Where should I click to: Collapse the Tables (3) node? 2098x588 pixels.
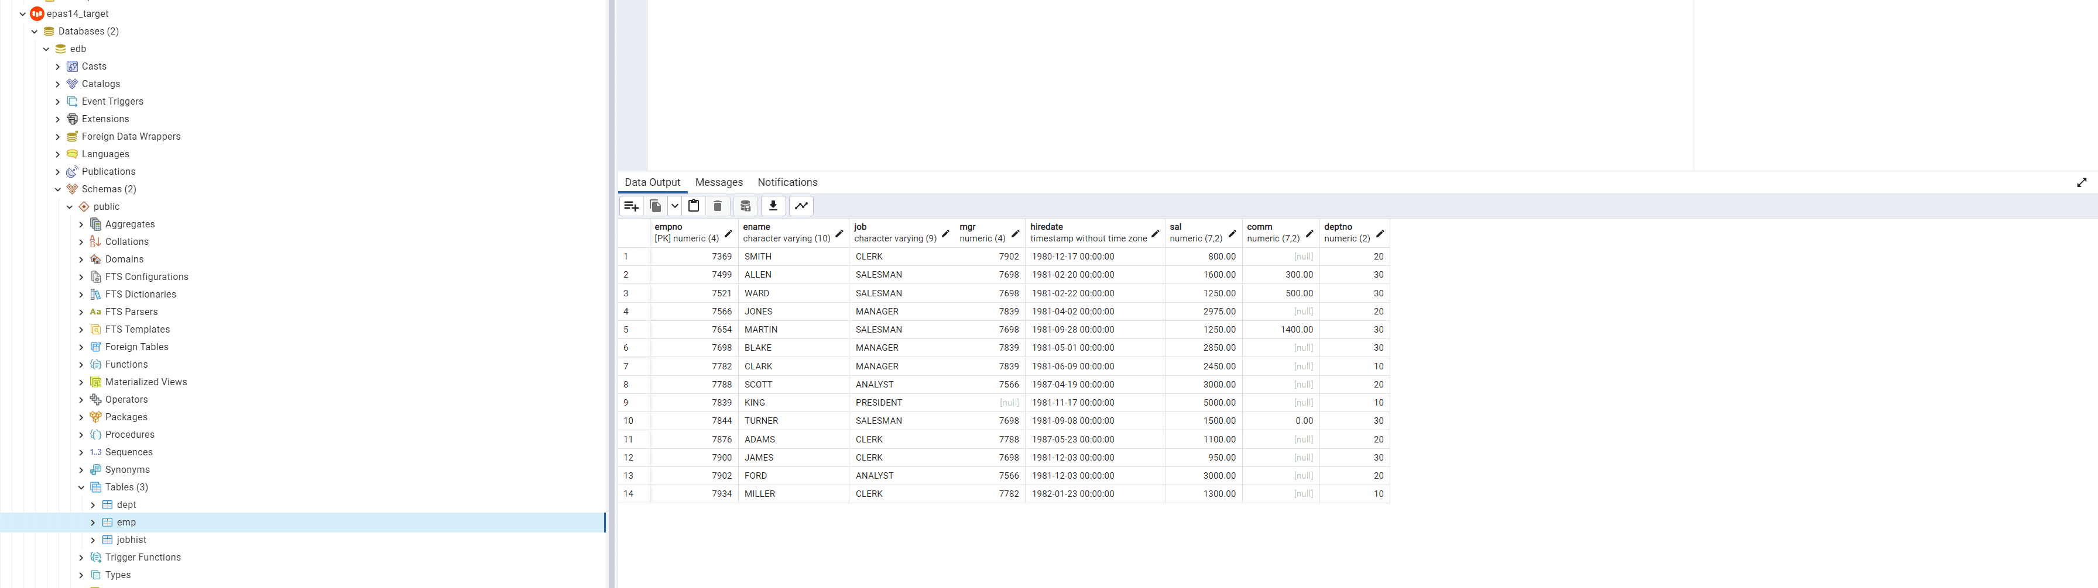click(x=81, y=487)
